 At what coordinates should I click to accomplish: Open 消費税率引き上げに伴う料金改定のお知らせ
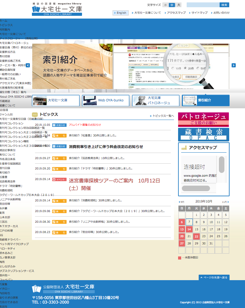coord(106,146)
